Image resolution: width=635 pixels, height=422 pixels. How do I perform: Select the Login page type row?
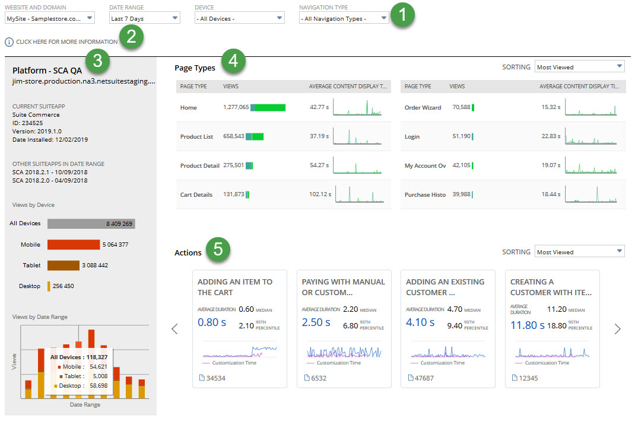[513, 136]
